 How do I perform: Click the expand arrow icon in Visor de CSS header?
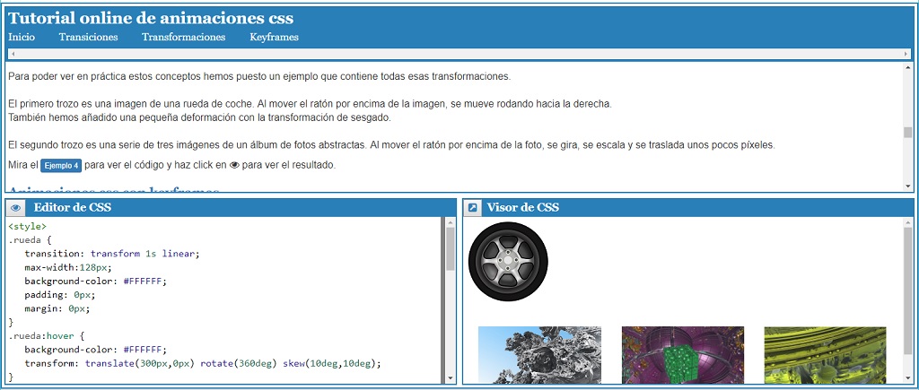click(473, 207)
